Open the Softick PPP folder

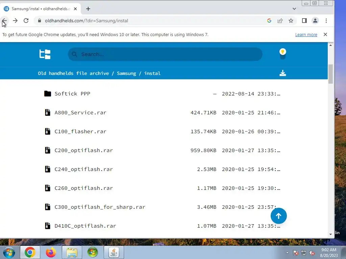pos(72,94)
